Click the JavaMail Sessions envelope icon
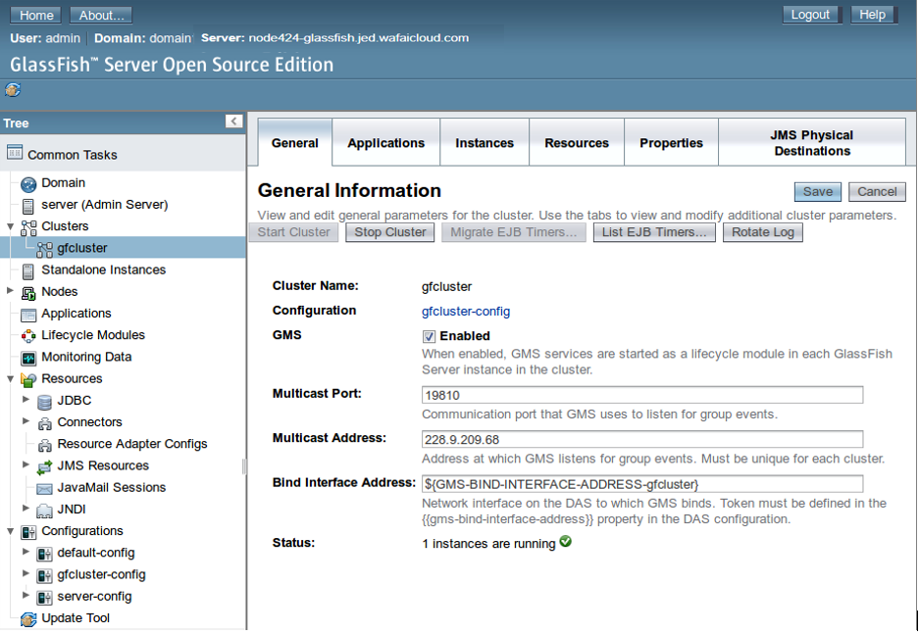Viewport: 919px width, 635px height. click(x=44, y=489)
